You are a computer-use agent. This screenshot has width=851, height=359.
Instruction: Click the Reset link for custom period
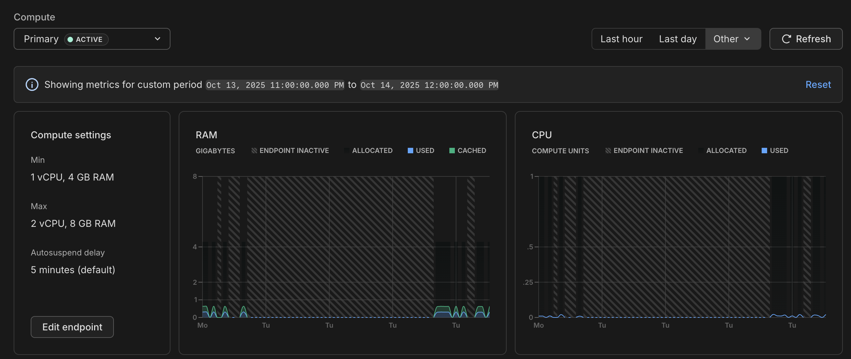(818, 84)
